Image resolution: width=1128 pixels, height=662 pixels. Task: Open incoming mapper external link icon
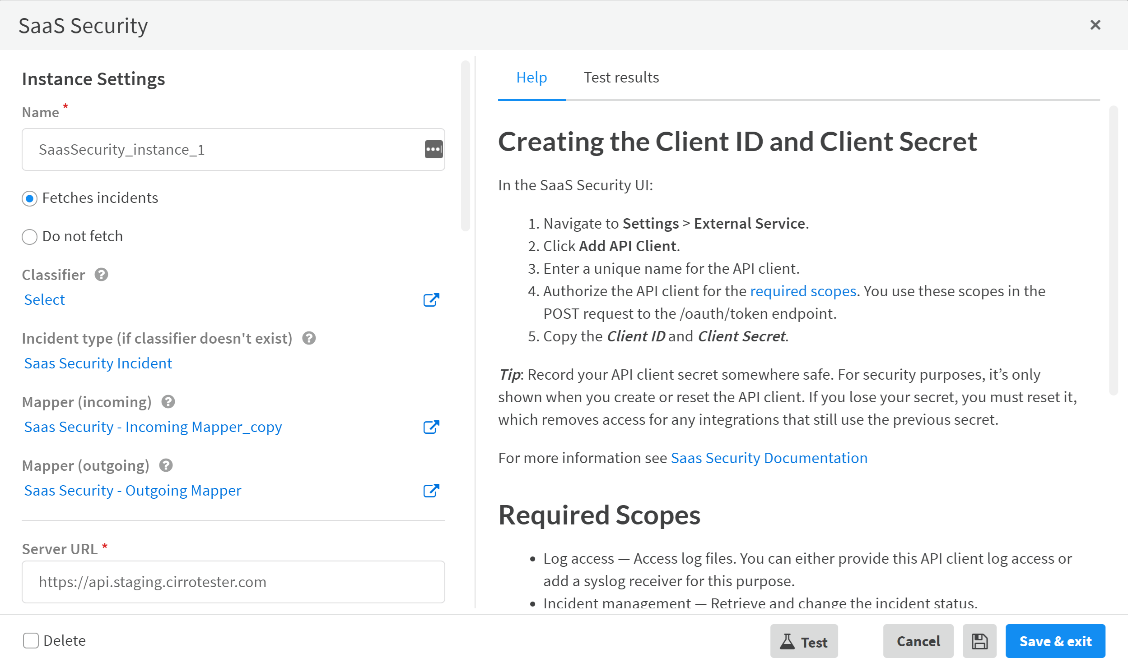[x=431, y=427]
